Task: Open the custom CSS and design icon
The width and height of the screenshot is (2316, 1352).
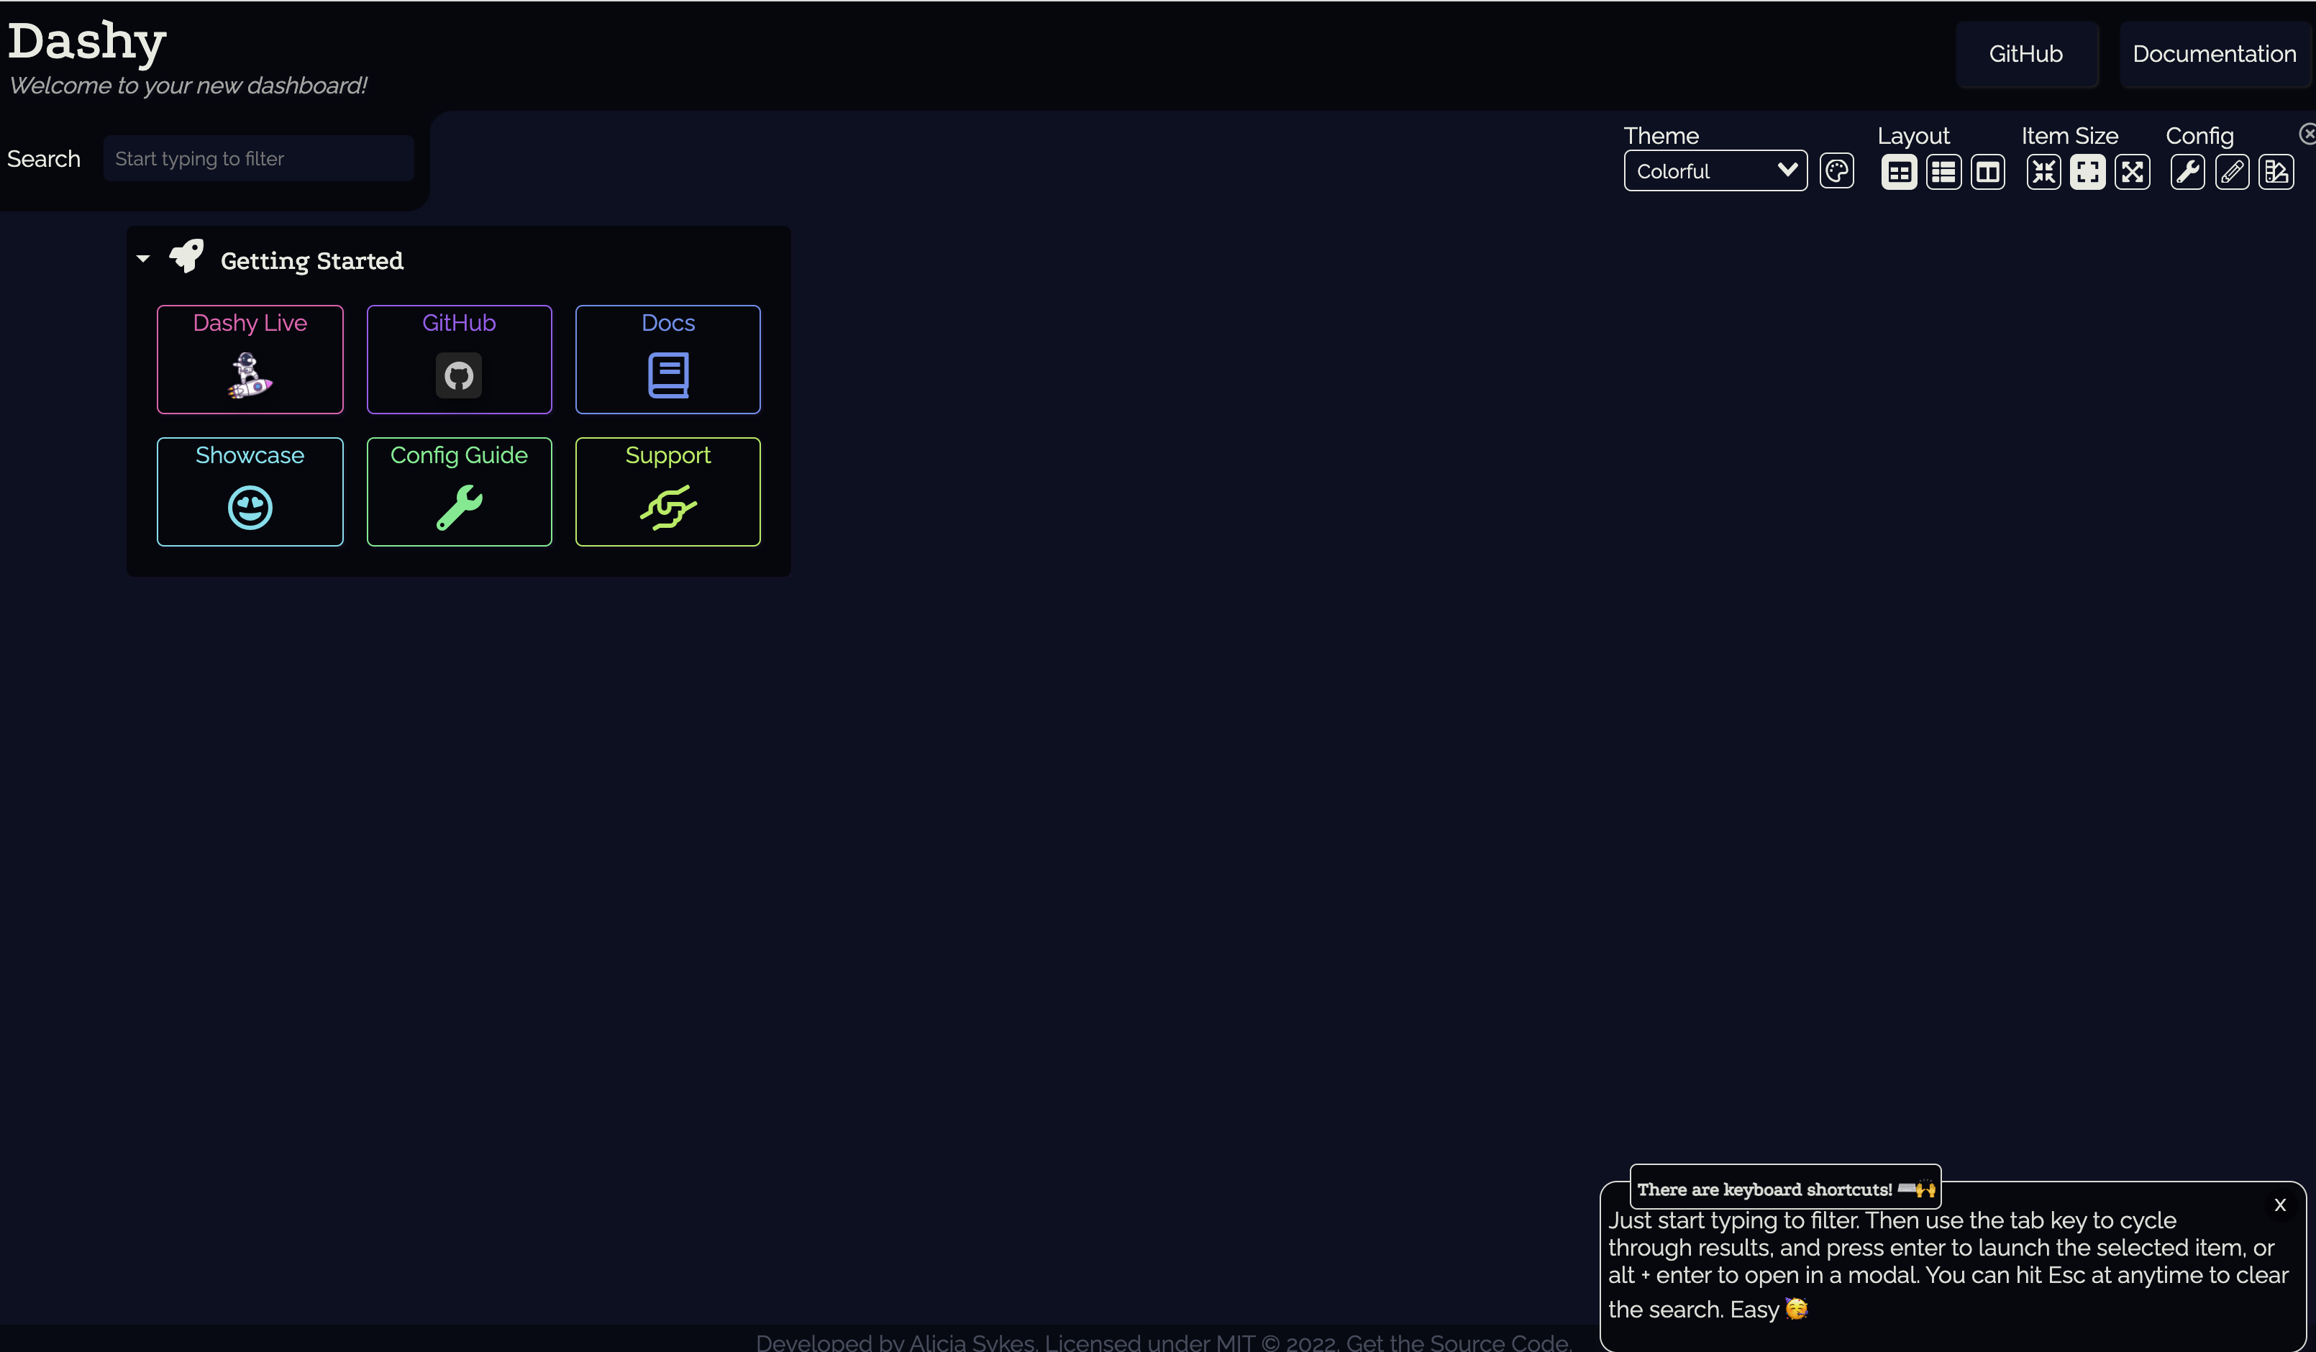Action: click(2276, 172)
